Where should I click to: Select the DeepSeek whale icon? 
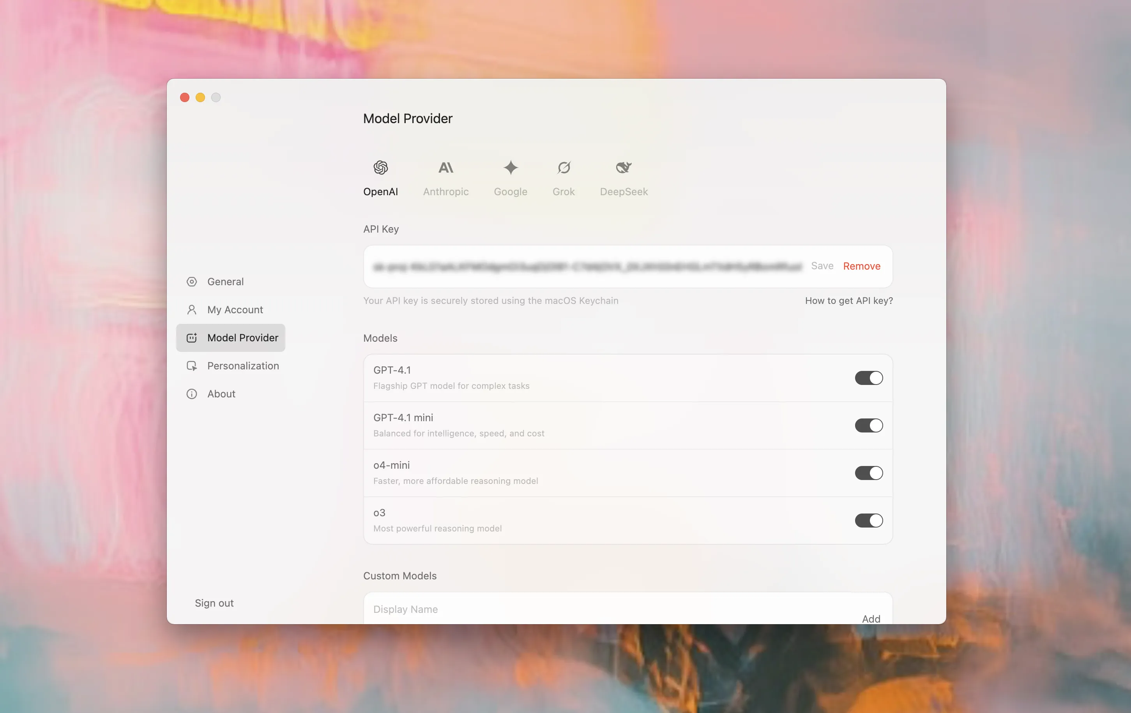623,168
